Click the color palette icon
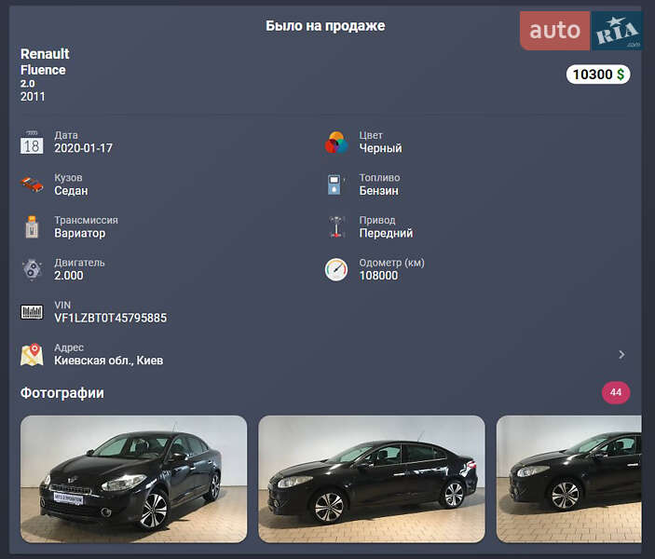The image size is (655, 559). pyautogui.click(x=336, y=142)
